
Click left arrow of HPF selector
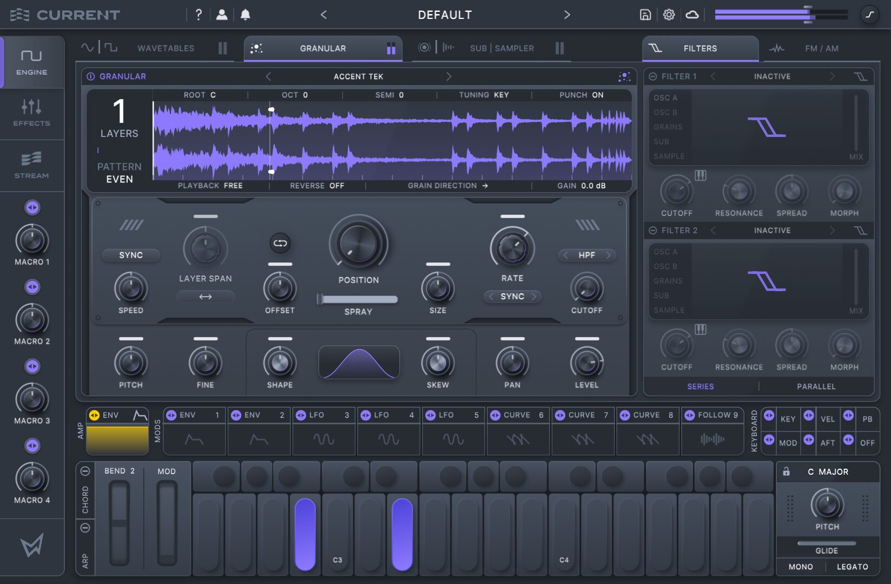pos(566,255)
